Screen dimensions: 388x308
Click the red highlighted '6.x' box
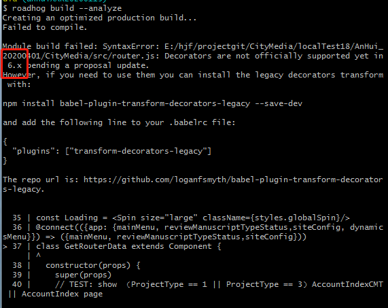click(x=15, y=64)
